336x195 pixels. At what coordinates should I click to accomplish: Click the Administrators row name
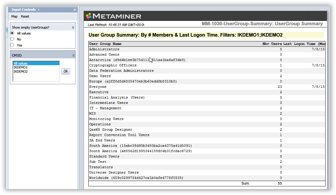point(104,49)
